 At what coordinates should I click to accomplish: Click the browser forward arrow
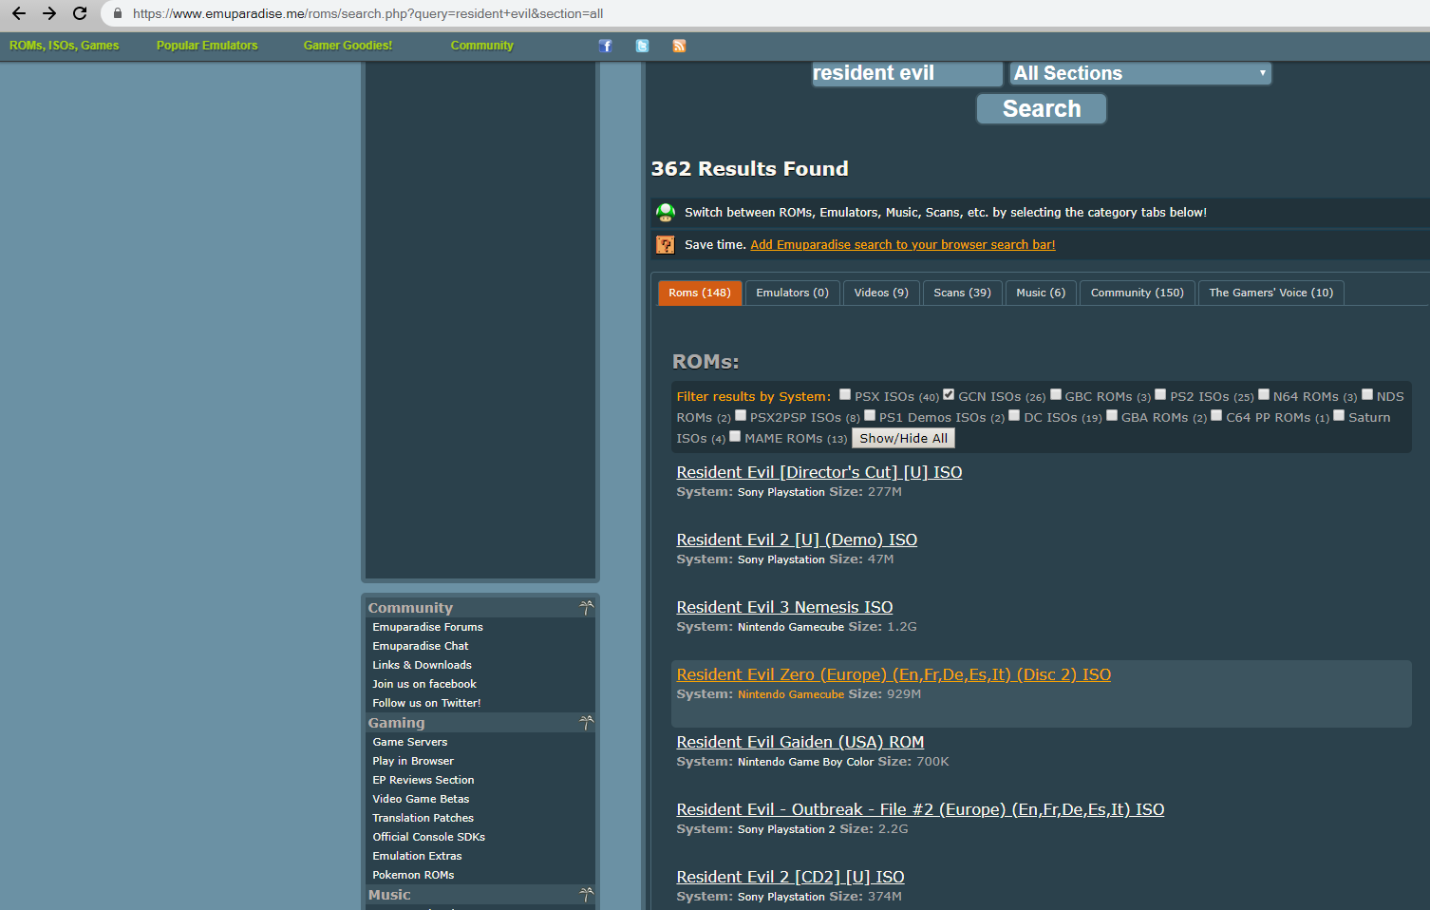(x=49, y=13)
